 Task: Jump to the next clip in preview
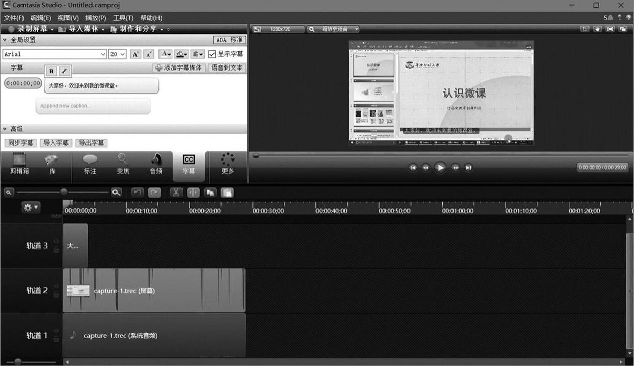tap(468, 167)
